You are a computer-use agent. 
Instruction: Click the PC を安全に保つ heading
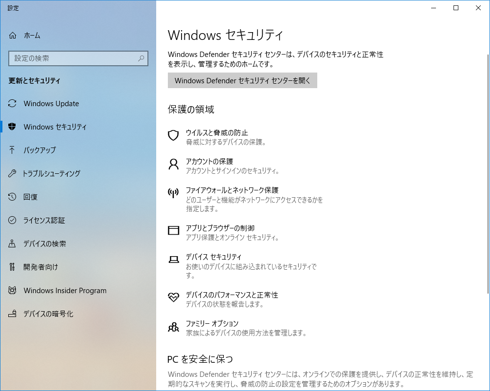200,359
